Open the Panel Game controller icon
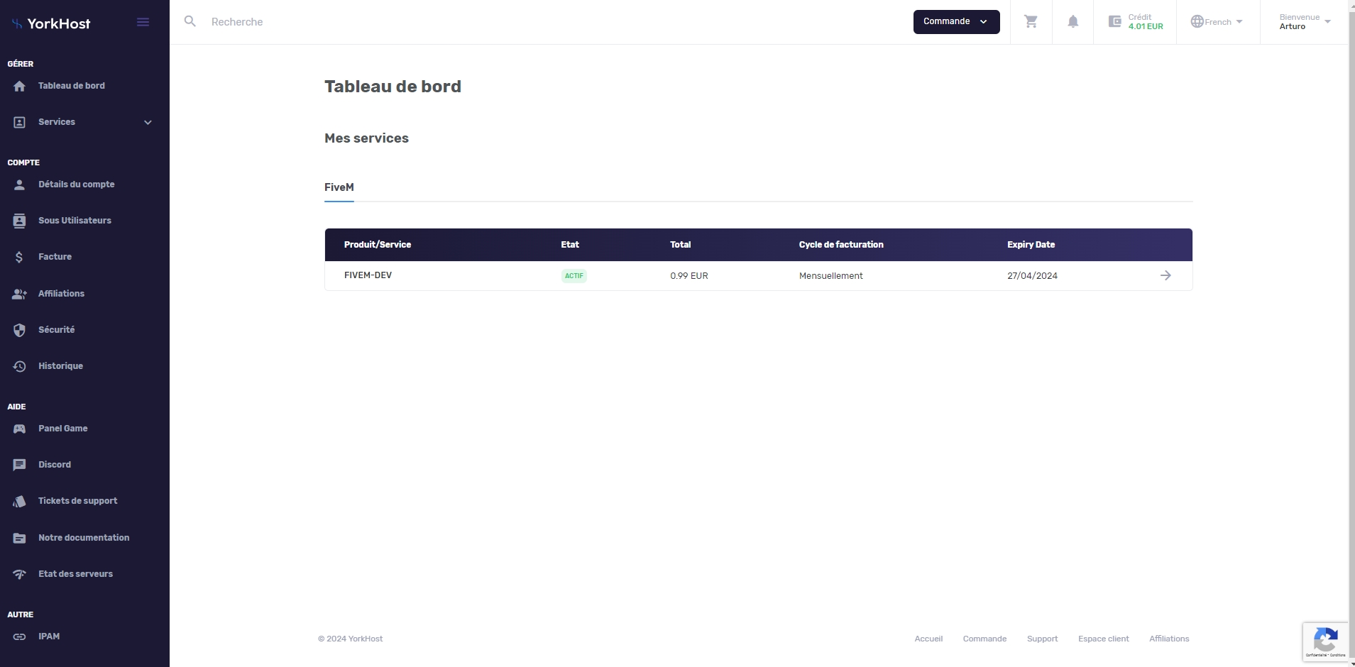Viewport: 1355px width, 667px height. 20,429
